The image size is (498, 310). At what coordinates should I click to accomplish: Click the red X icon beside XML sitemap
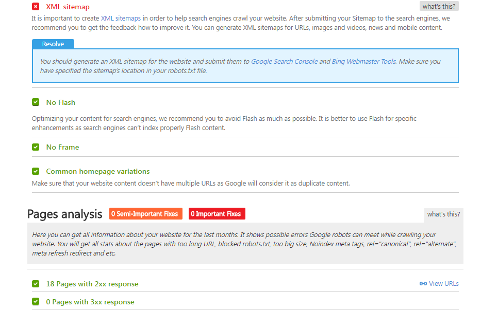(36, 7)
